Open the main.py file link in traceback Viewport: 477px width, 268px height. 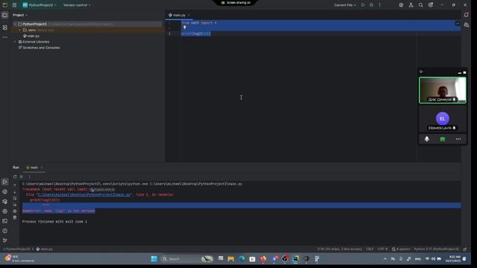tap(84, 194)
